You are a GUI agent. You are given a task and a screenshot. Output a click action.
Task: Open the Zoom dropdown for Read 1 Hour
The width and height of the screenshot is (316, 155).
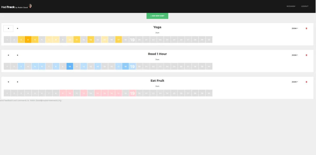click(295, 55)
